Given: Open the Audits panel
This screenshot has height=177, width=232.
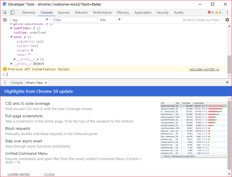Looking at the screenshot, I should [179, 12].
